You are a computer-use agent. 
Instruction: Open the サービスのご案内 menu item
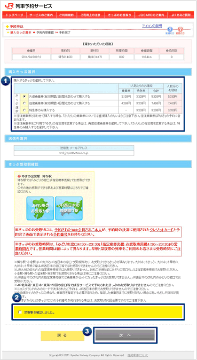point(41,15)
